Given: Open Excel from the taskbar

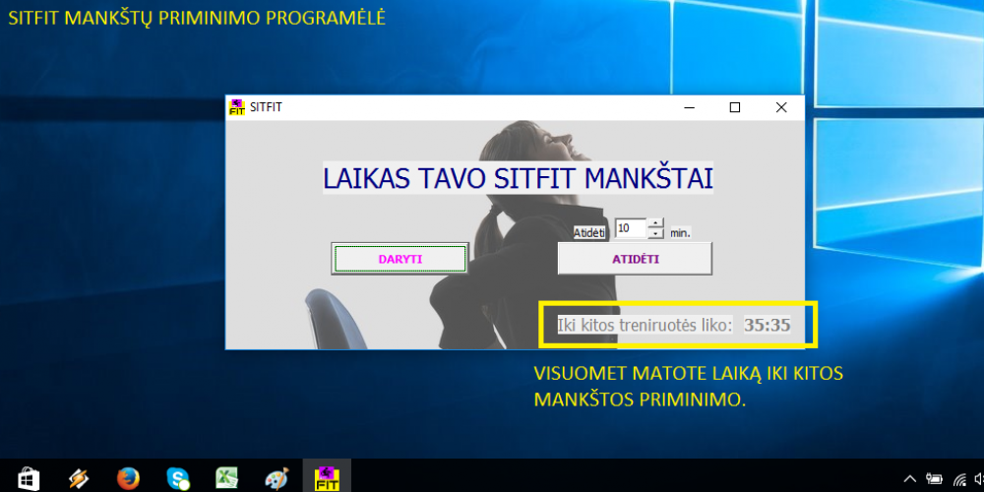Looking at the screenshot, I should click(x=226, y=478).
